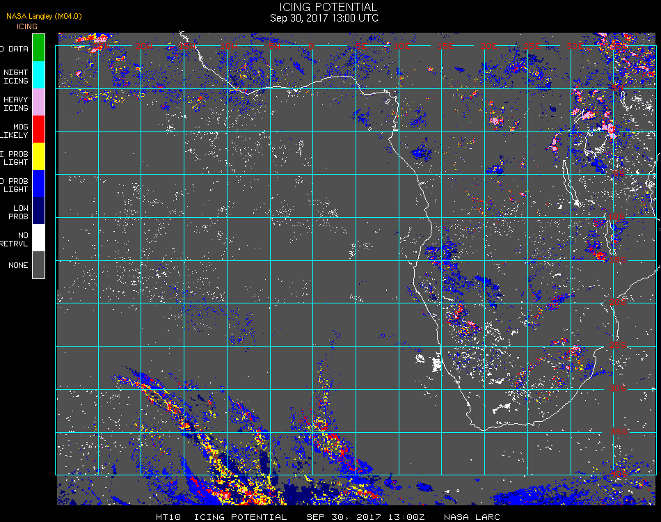Click the yellow HI PROB LIGHT swatch
This screenshot has width=661, height=522.
39,156
